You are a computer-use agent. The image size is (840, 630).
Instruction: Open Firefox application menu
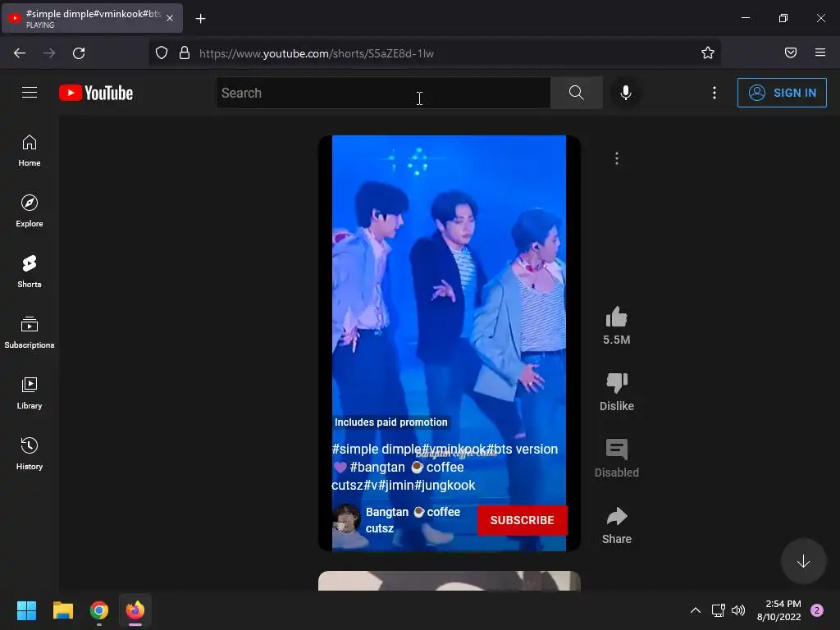(x=820, y=52)
